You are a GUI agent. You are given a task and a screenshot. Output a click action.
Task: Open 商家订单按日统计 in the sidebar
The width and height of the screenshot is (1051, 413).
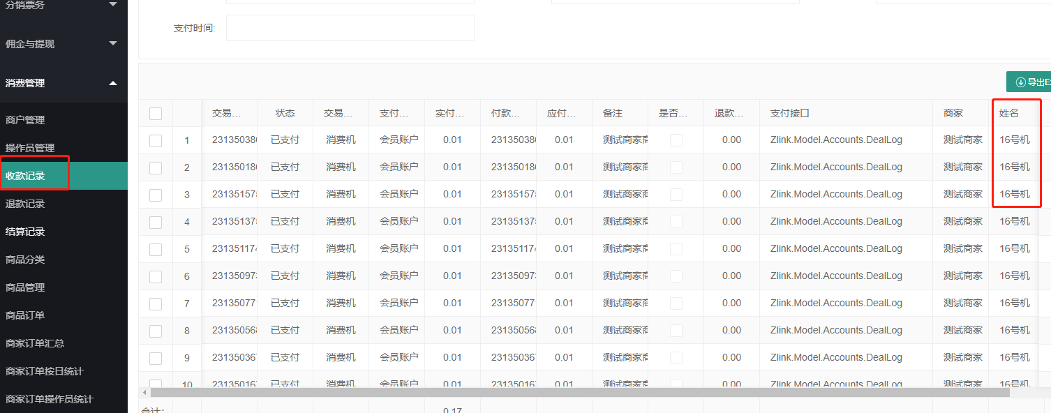pyautogui.click(x=45, y=371)
